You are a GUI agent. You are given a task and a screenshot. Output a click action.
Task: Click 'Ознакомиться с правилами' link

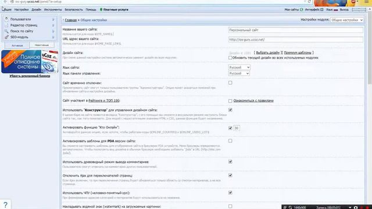click(253, 100)
